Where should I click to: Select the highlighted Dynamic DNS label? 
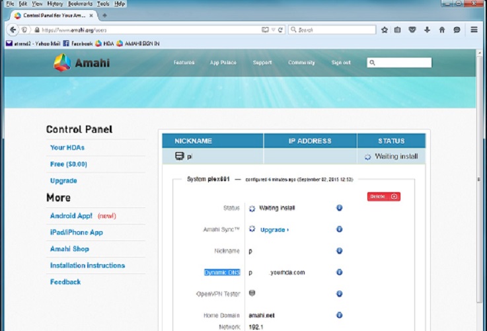222,272
